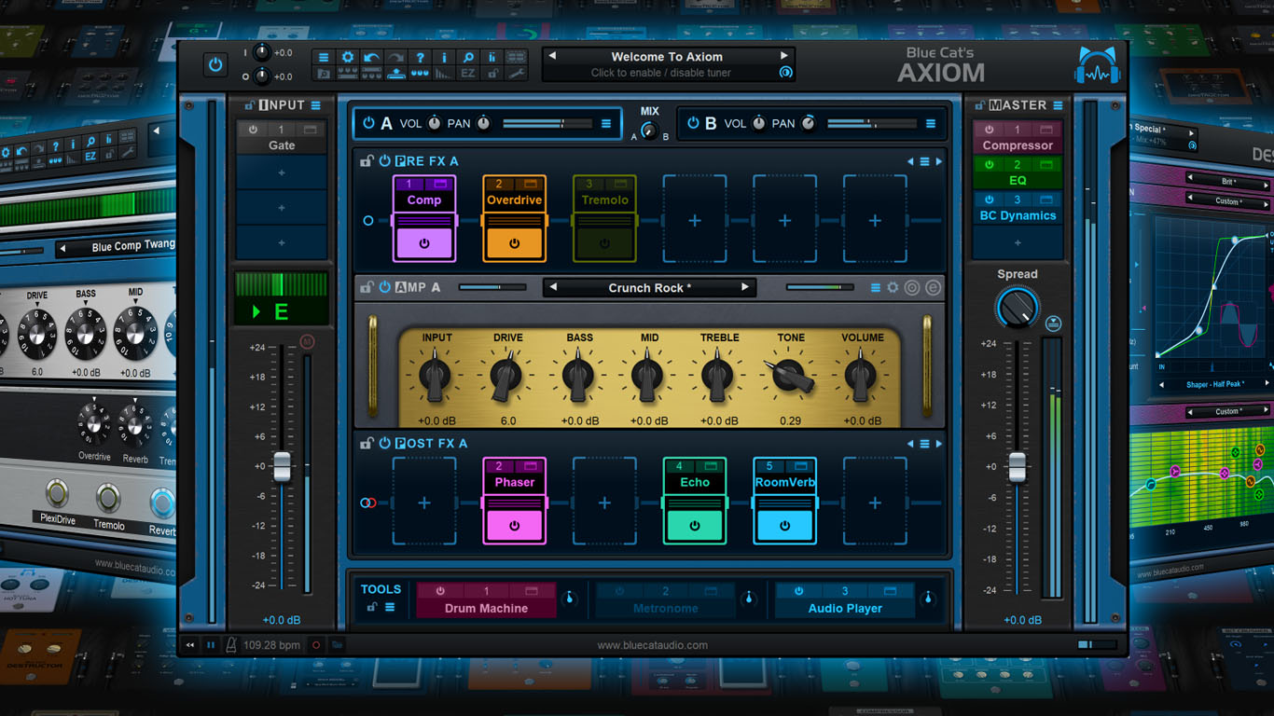The image size is (1274, 716).
Task: Click the Input level fader handle
Action: [x=282, y=466]
